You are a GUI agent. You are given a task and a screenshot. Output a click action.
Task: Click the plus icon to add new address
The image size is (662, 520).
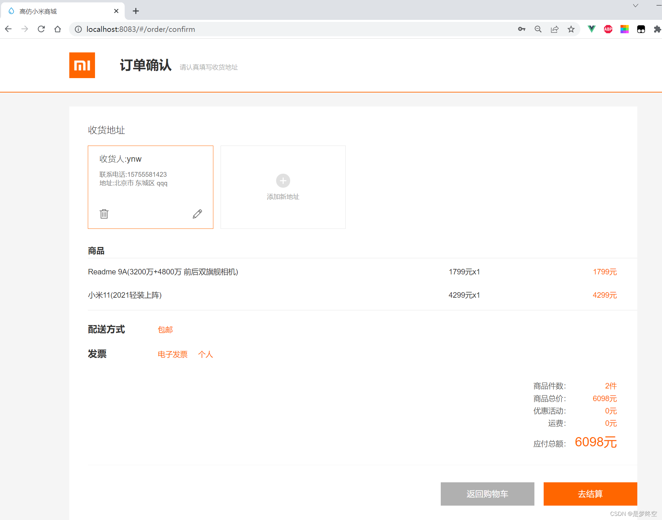click(x=283, y=181)
